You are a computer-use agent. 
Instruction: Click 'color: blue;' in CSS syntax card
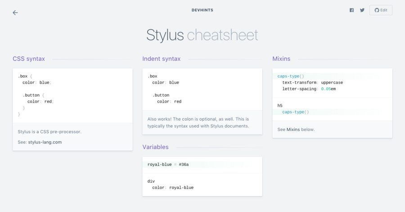[x=37, y=82]
